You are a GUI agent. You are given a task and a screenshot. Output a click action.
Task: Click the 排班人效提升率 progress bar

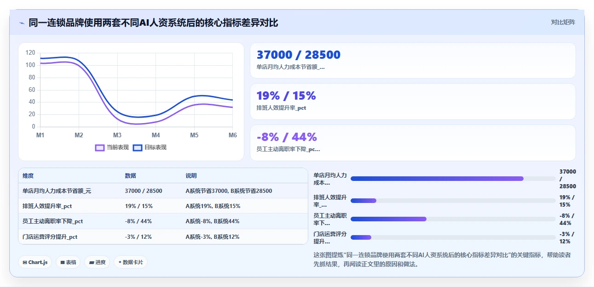point(453,201)
